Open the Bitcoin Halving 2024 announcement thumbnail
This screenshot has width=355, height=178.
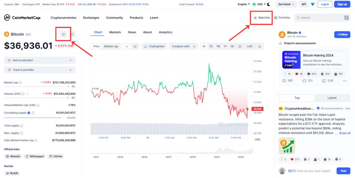point(291,60)
